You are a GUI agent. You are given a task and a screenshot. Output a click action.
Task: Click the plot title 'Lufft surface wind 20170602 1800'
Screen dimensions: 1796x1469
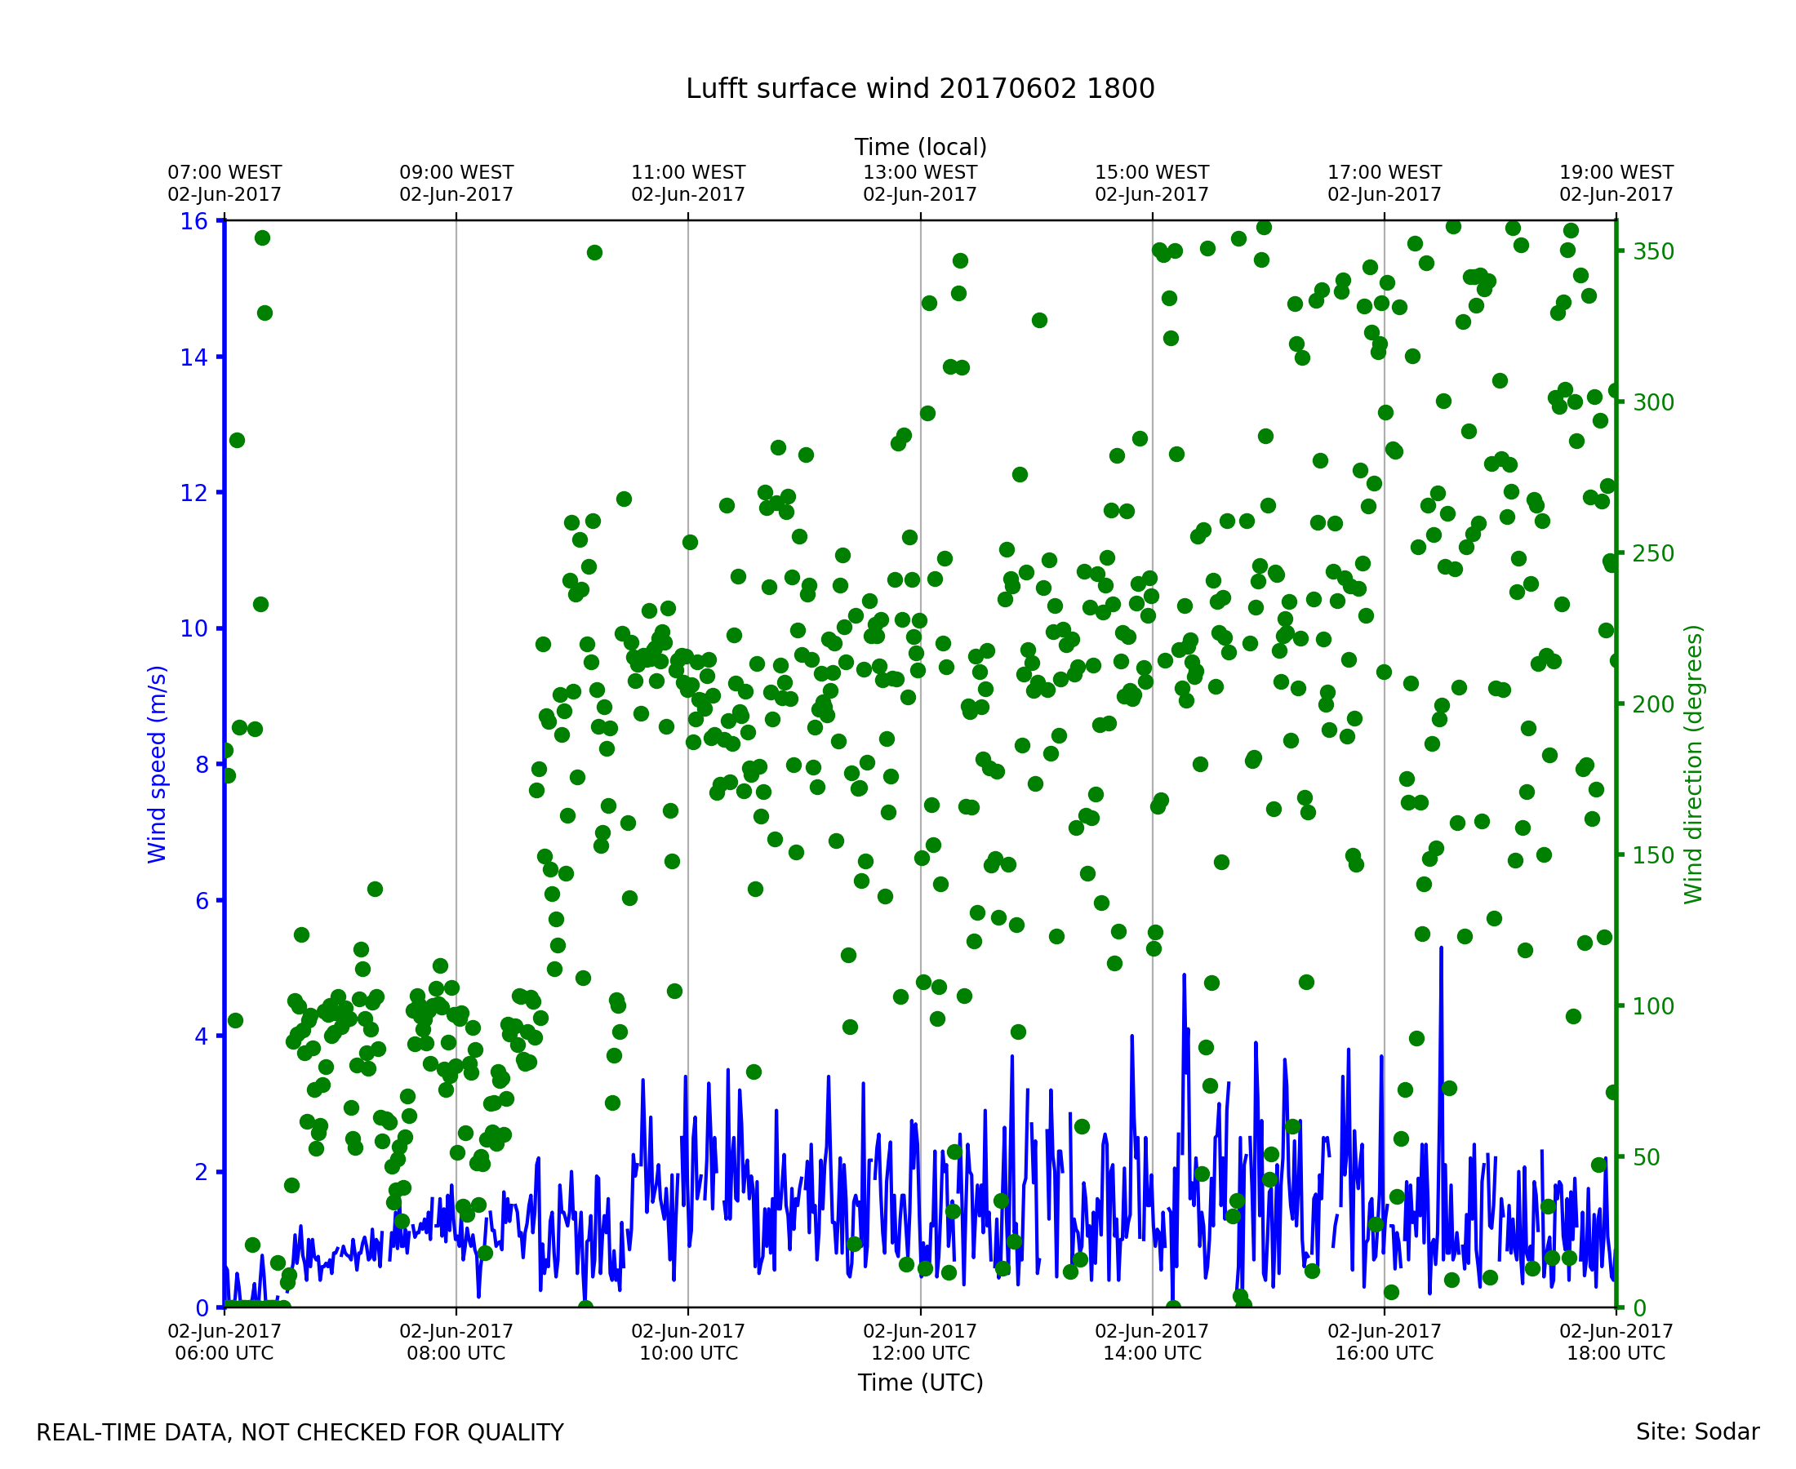coord(919,89)
